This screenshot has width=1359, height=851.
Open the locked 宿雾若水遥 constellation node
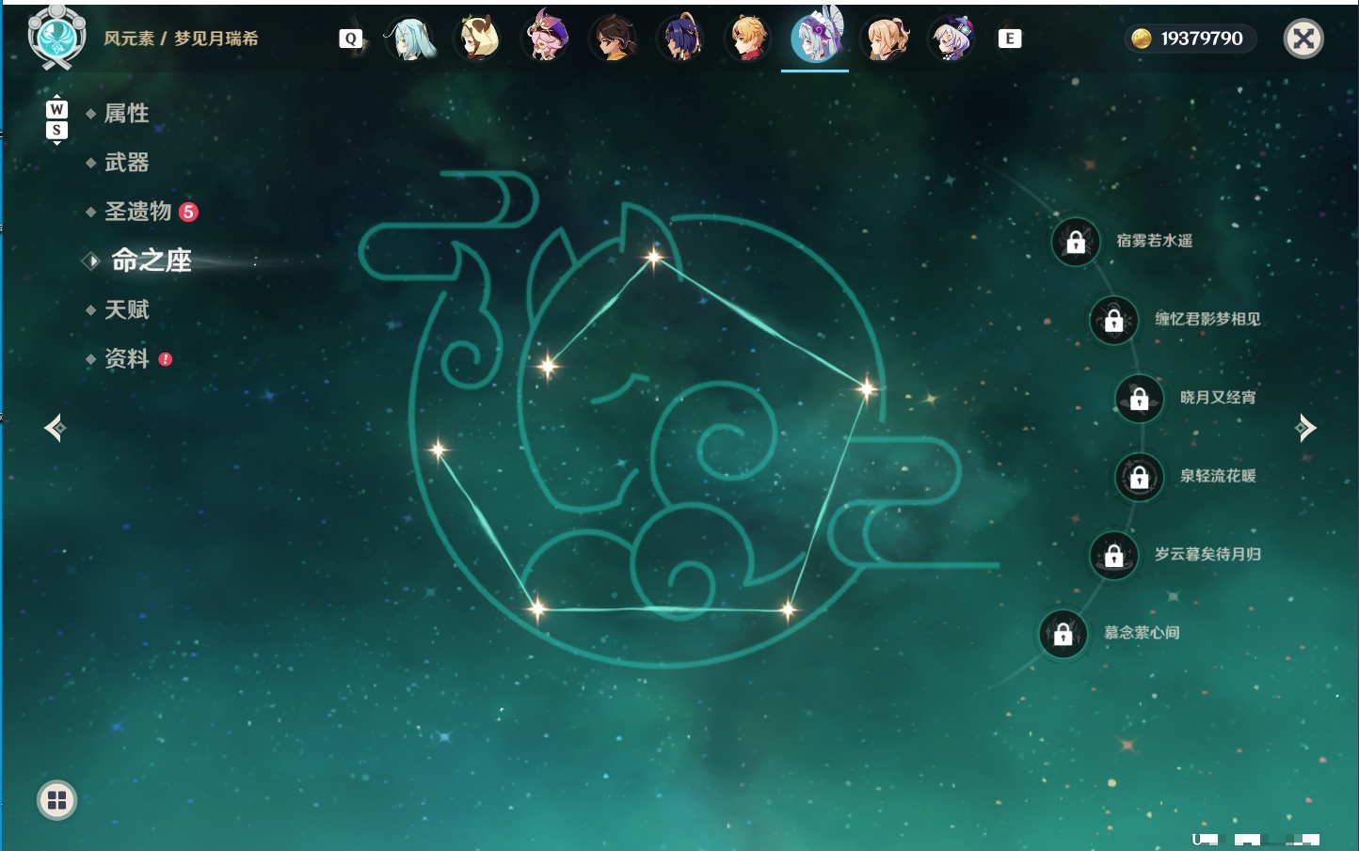1076,242
